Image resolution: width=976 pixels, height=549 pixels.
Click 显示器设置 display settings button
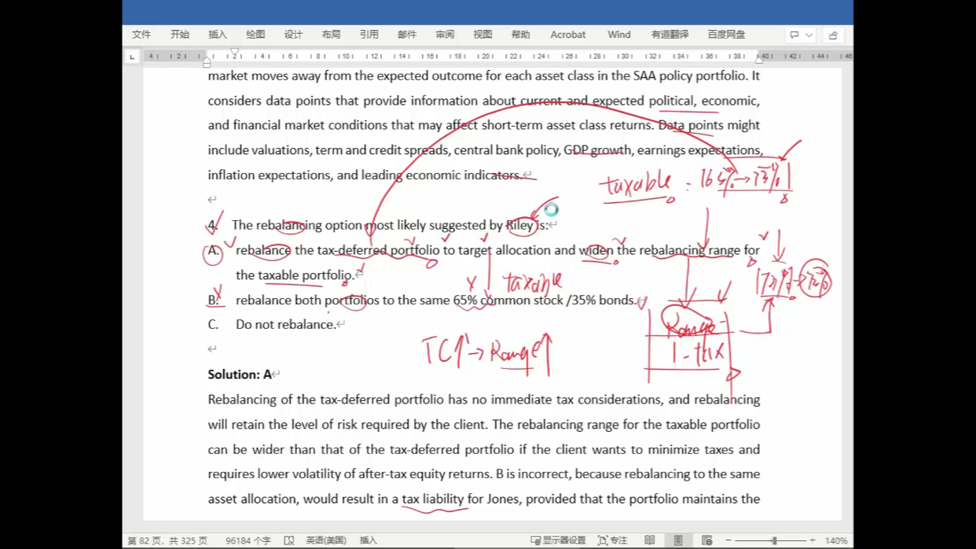coord(558,540)
